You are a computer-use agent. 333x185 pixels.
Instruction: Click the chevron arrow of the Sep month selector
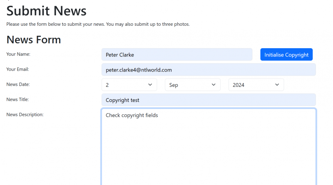(x=214, y=85)
